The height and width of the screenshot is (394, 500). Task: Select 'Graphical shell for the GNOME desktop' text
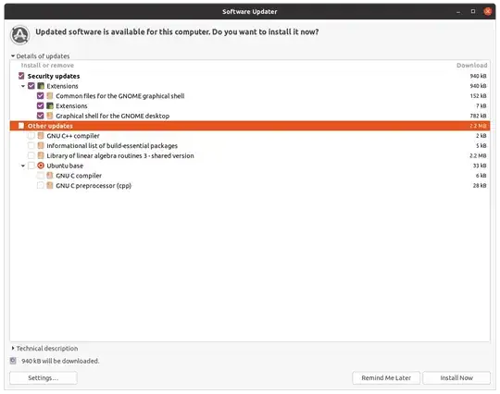[113, 116]
